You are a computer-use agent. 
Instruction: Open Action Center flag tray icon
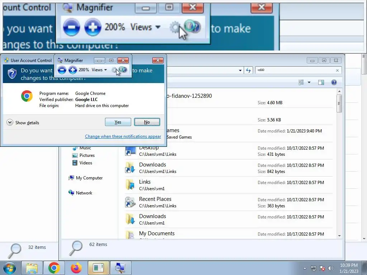tap(322, 269)
